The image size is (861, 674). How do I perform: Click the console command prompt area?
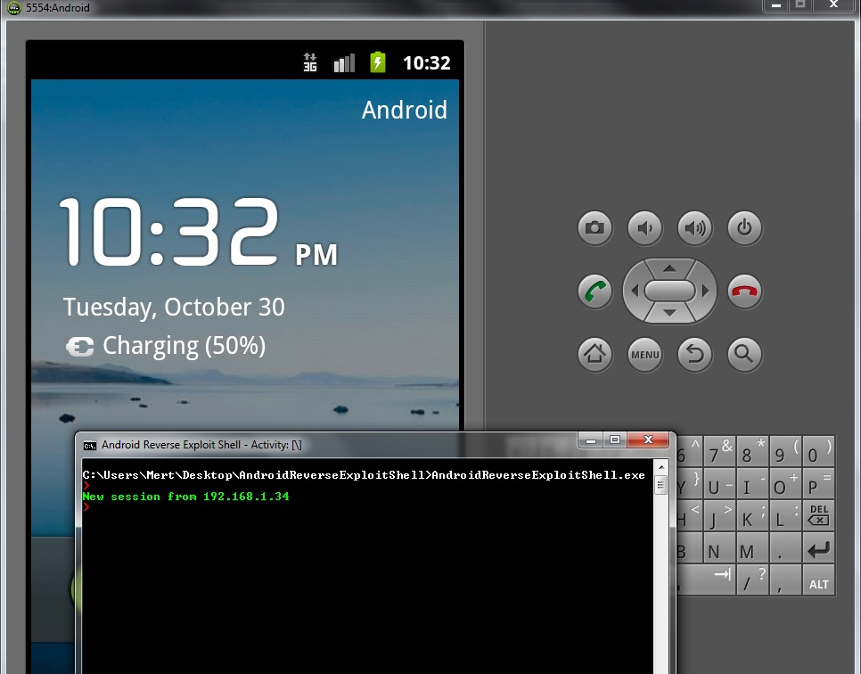[365, 579]
